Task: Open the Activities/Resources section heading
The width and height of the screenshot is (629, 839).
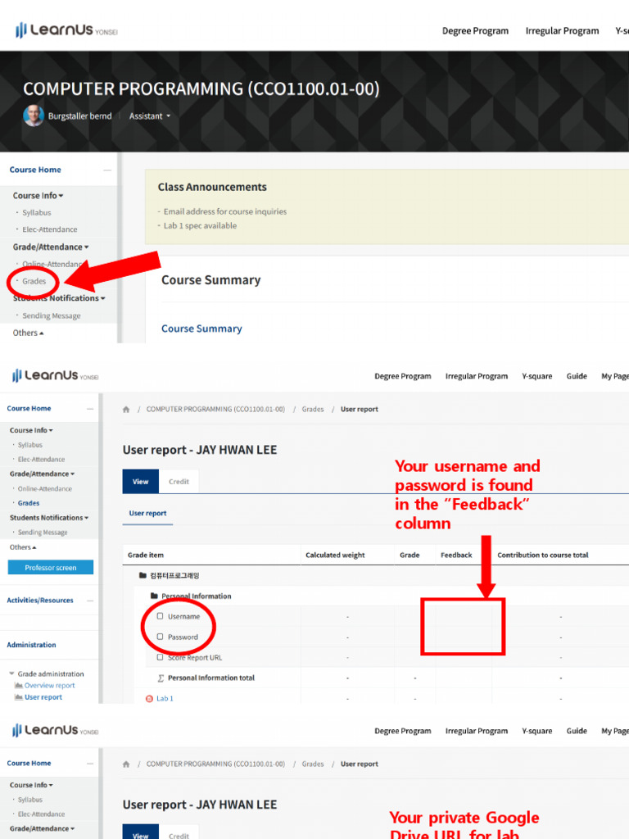Action: 40,601
